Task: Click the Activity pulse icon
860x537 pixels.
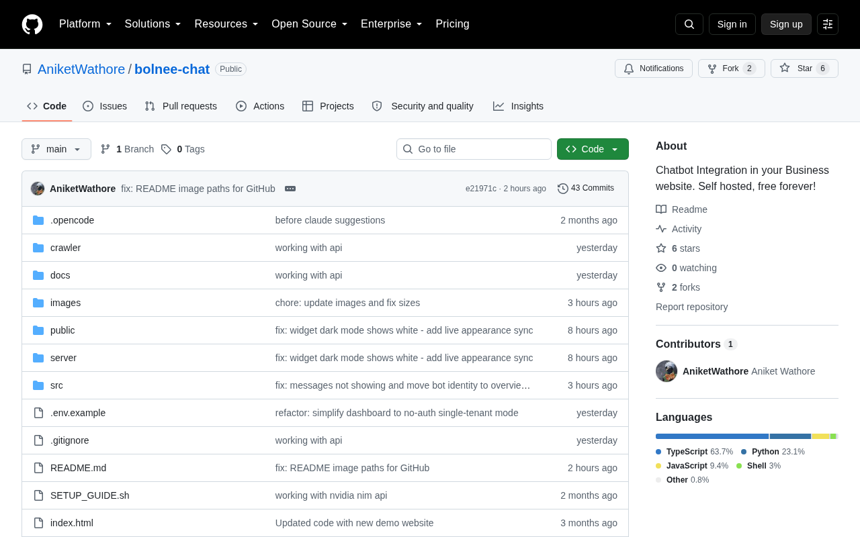Action: (x=661, y=229)
